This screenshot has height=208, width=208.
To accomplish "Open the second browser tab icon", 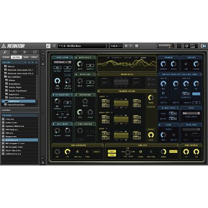I will coord(15,52).
